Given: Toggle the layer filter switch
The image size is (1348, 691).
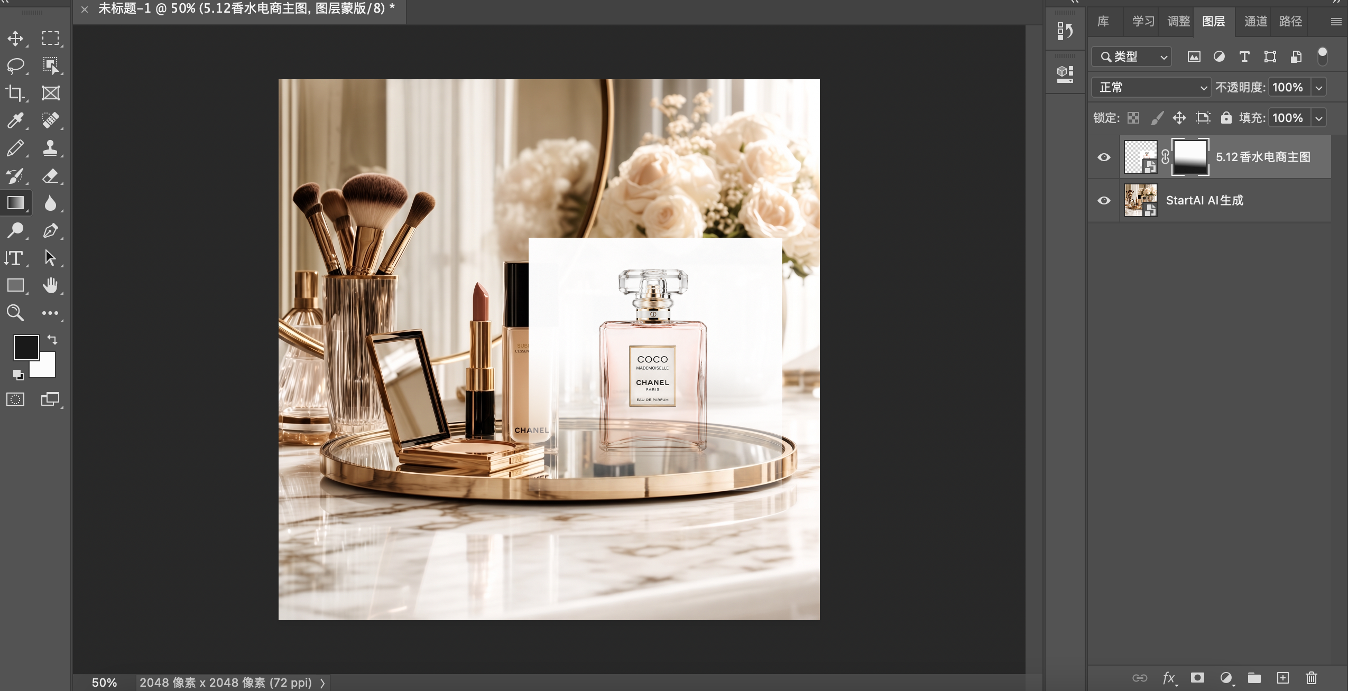Looking at the screenshot, I should (1322, 56).
